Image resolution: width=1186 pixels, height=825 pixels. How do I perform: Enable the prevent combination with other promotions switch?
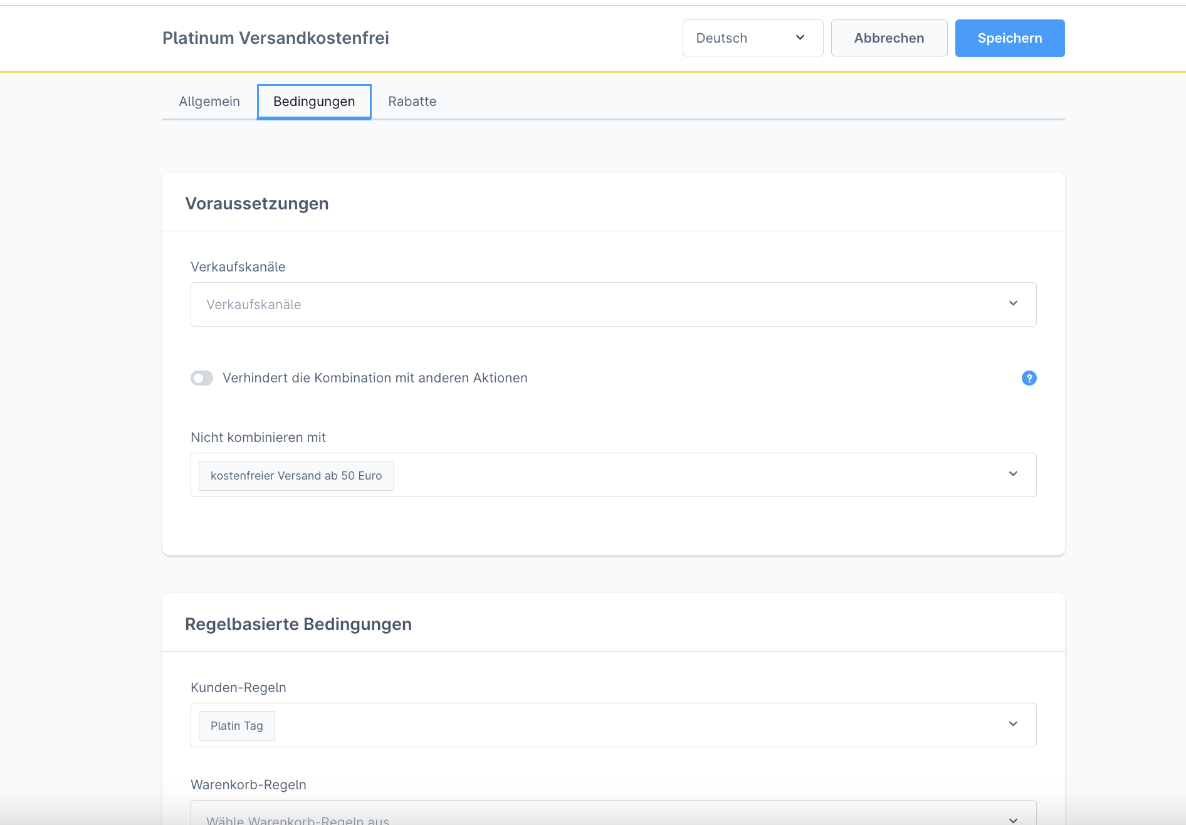coord(202,378)
